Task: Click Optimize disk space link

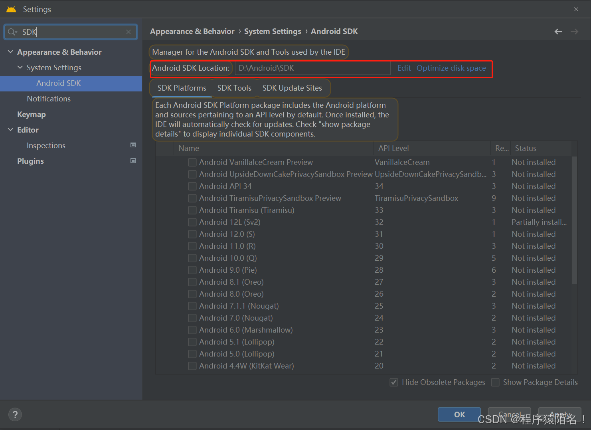Action: [451, 68]
